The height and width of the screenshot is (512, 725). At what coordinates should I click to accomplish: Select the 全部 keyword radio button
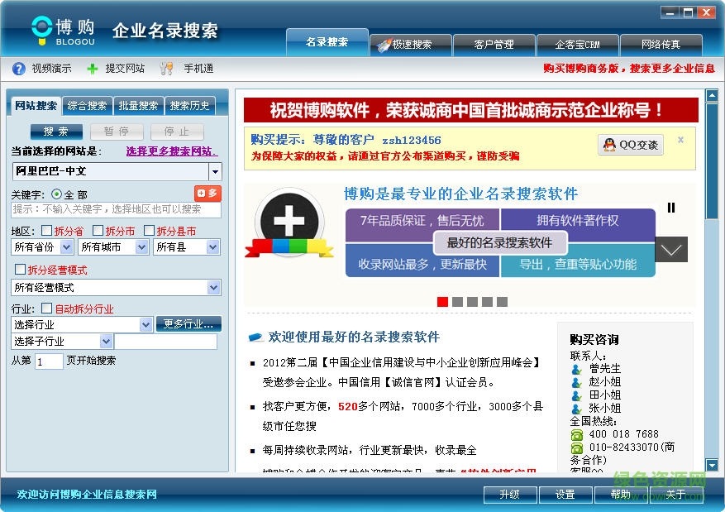tap(56, 194)
